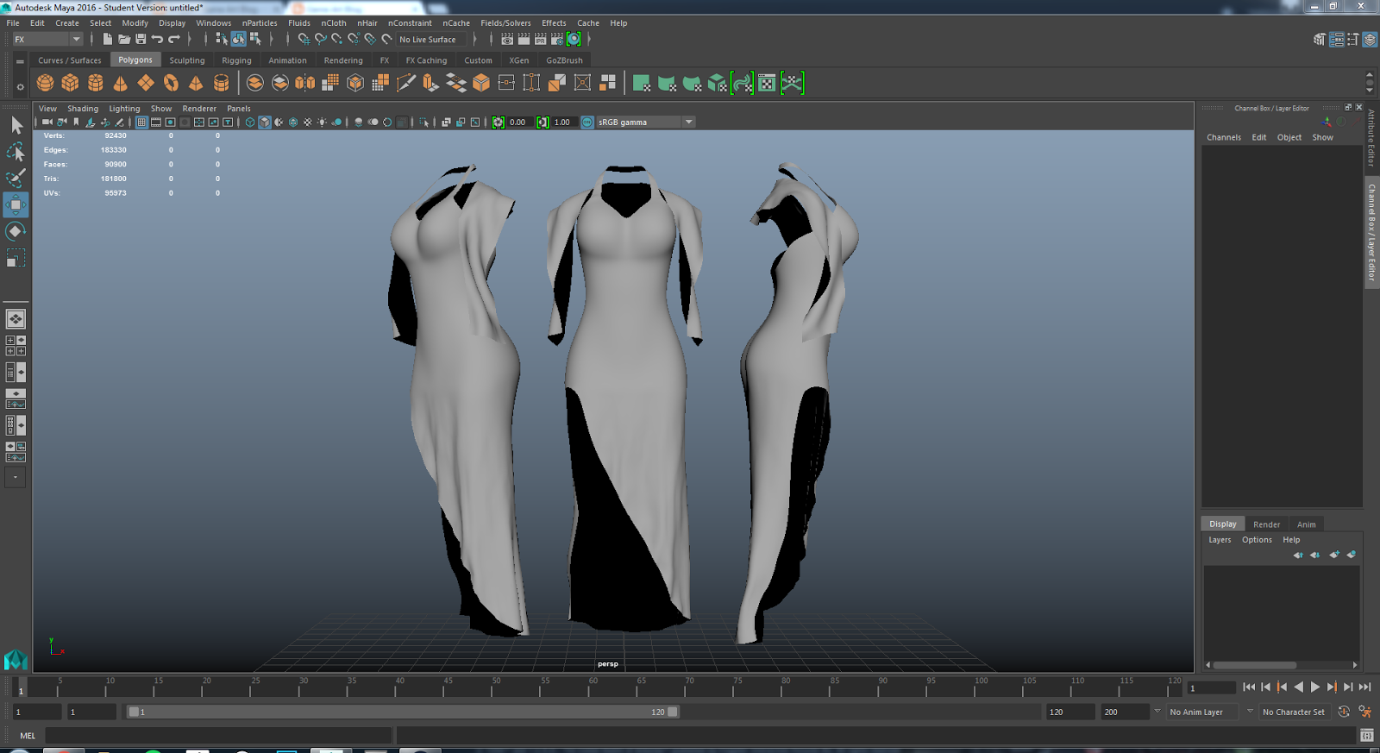Viewport: 1380px width, 753px height.
Task: Toggle the viewport grid display button
Action: coord(141,122)
